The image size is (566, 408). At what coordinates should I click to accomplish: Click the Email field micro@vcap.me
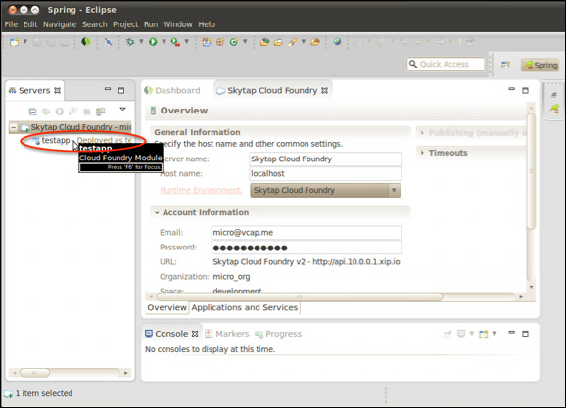point(307,233)
